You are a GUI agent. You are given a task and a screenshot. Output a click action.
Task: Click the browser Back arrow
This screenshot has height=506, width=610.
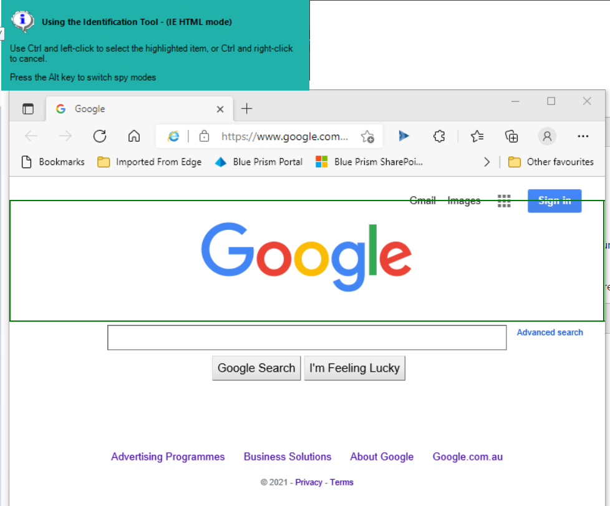[31, 136]
